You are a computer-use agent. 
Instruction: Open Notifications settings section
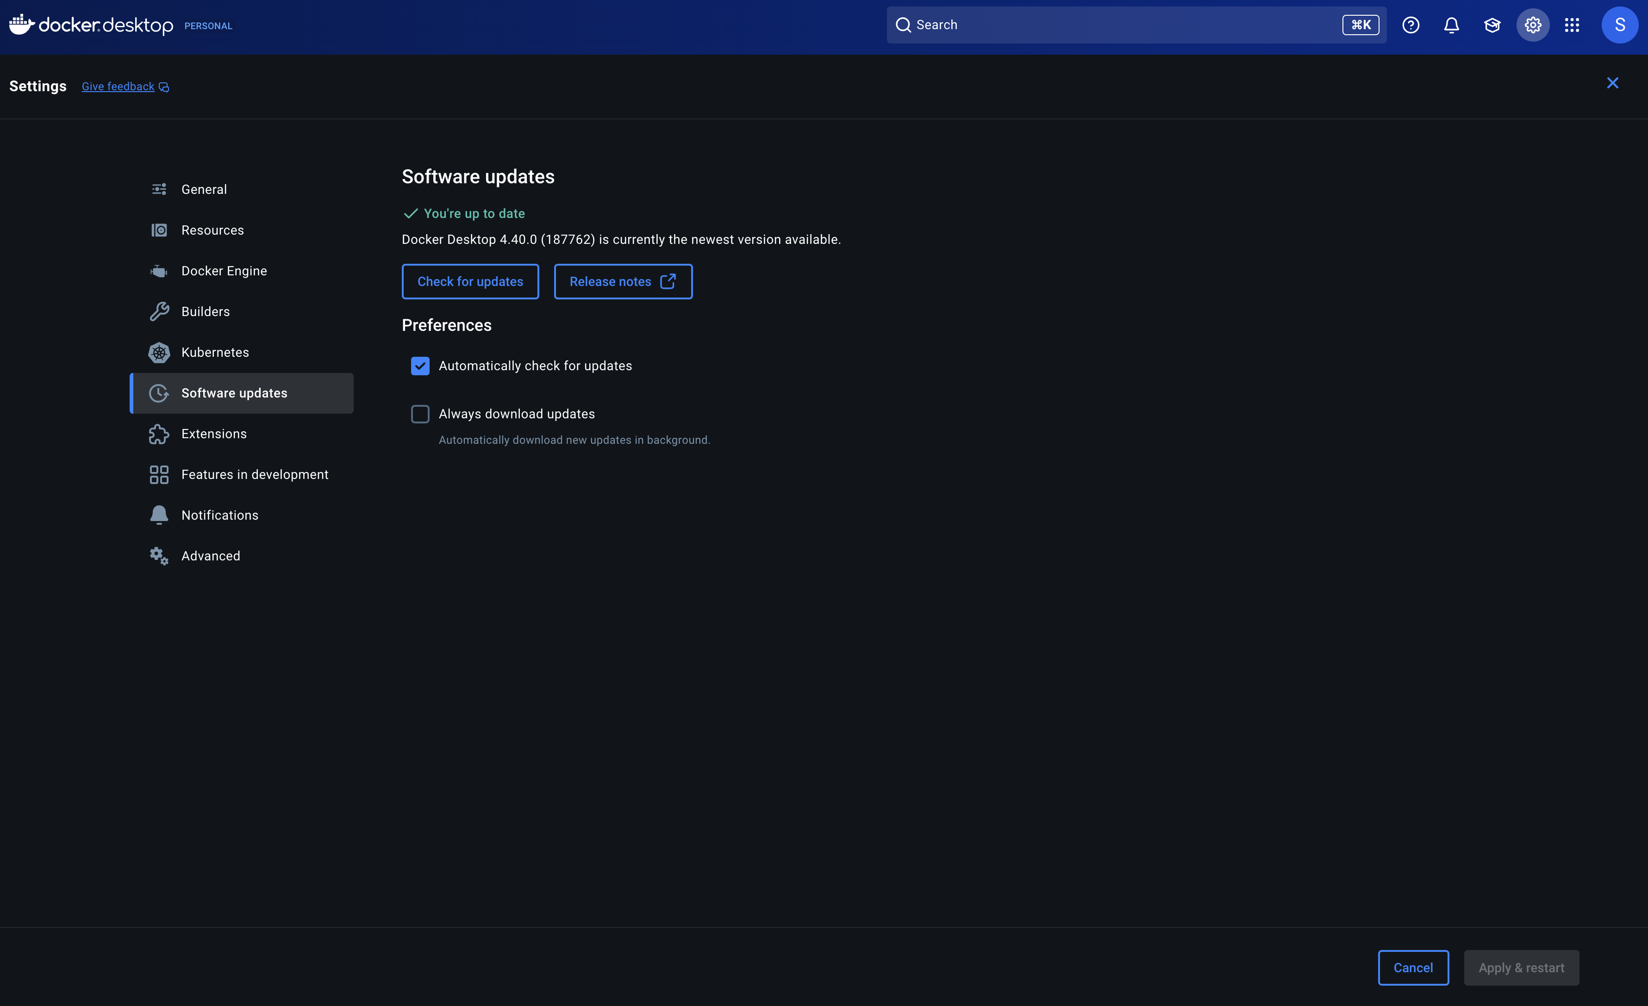[242, 515]
